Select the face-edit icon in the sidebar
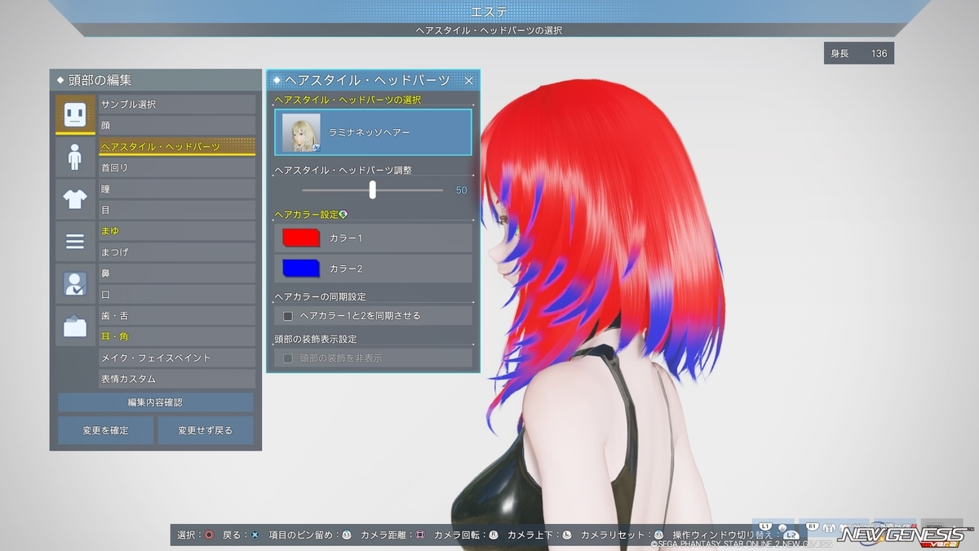Screen dimensions: 979x551 click(x=75, y=115)
